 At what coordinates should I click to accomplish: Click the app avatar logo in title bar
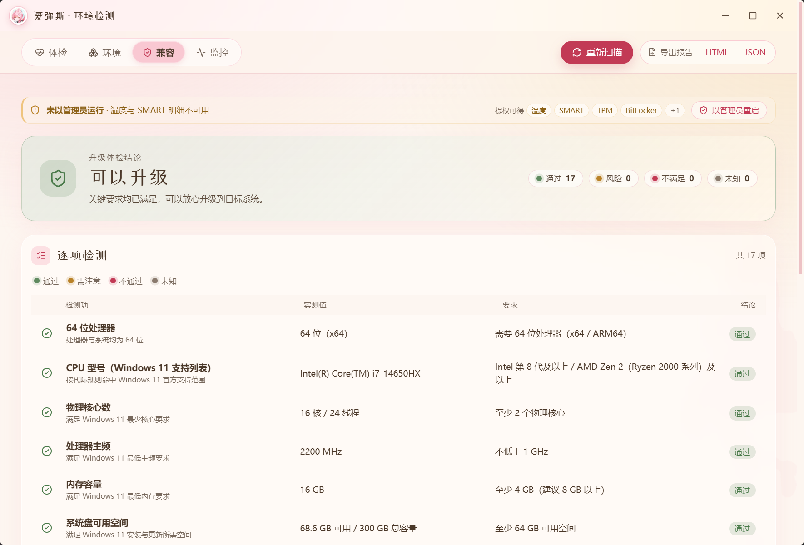click(x=19, y=16)
